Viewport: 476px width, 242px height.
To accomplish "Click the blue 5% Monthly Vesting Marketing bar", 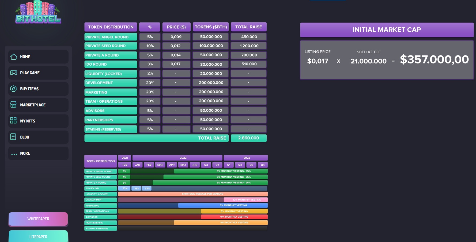I will point(223,206).
